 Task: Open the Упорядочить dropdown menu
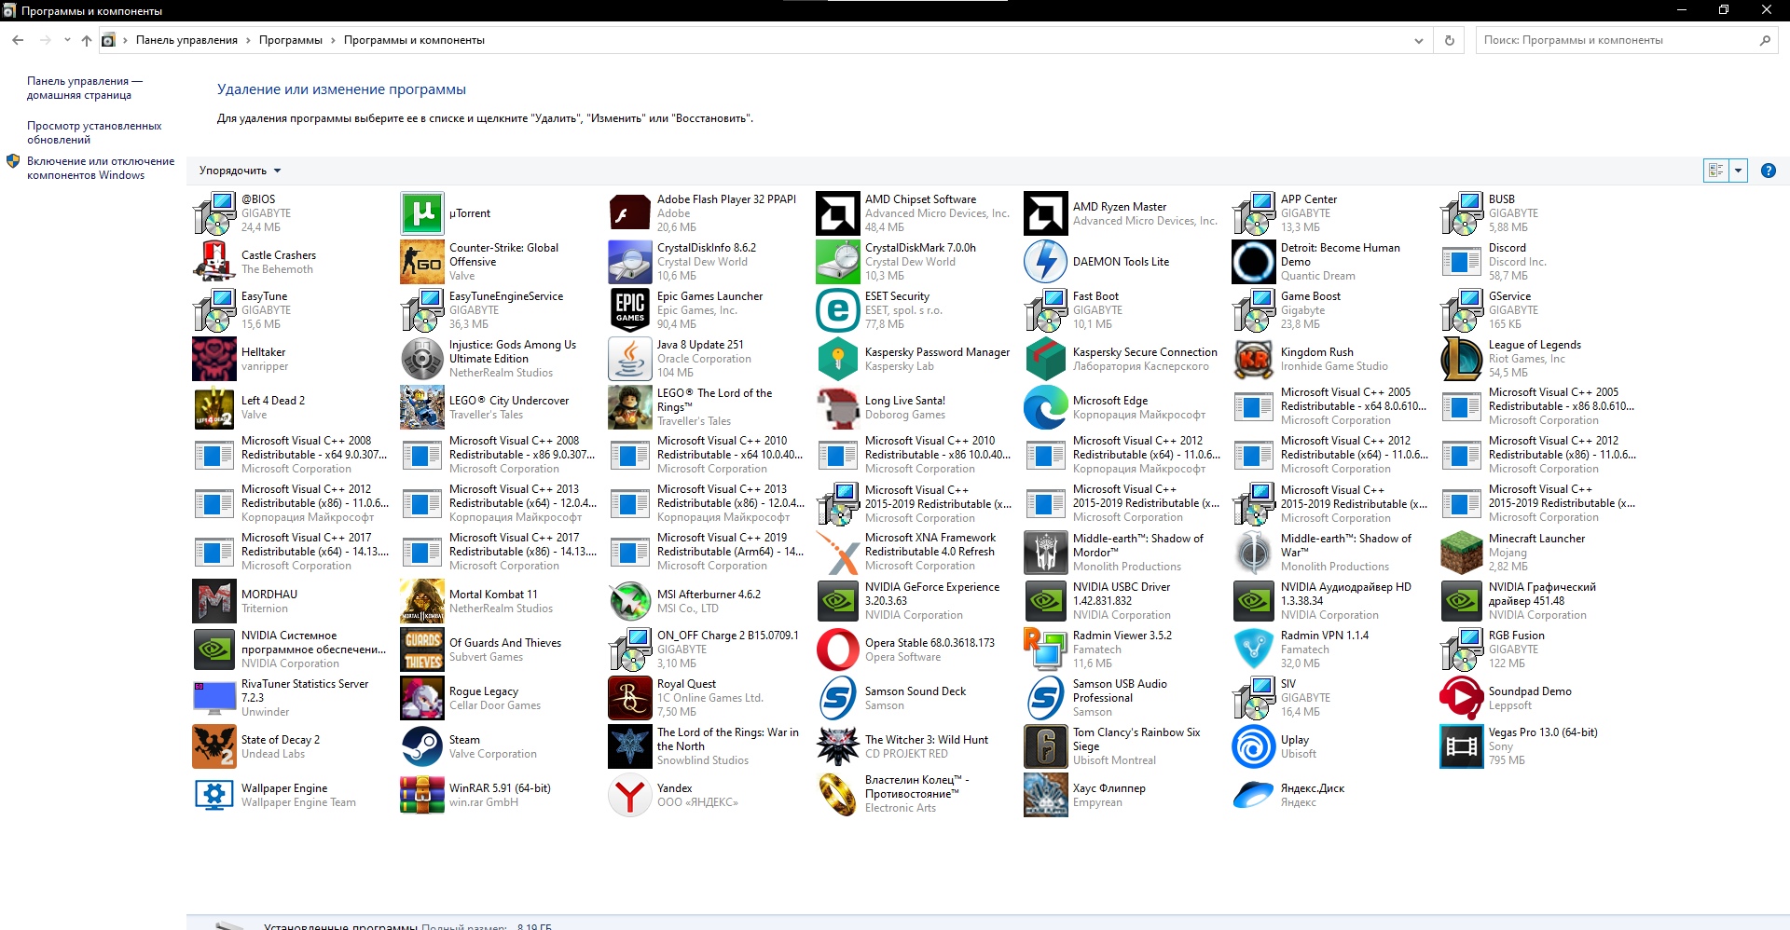pos(240,171)
